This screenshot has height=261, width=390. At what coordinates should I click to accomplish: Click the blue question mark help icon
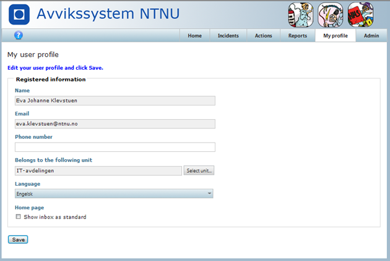click(x=19, y=35)
